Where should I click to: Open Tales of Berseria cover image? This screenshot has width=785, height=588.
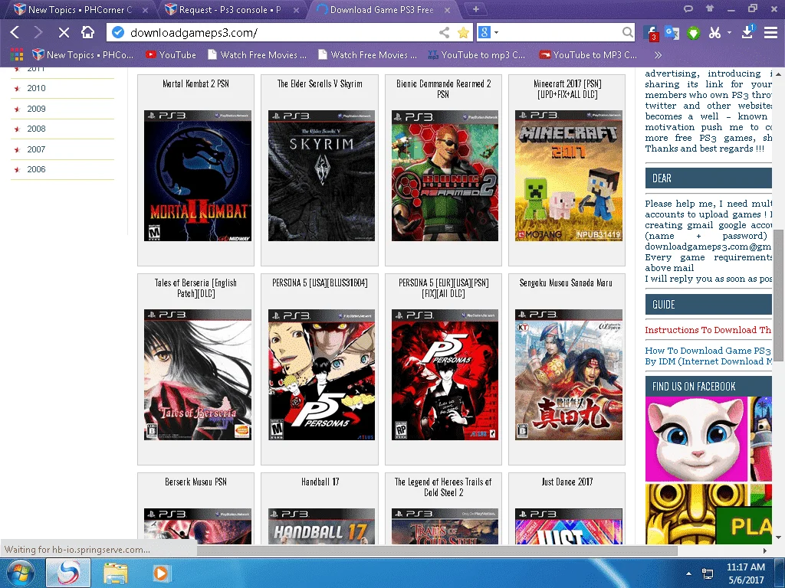tap(198, 374)
